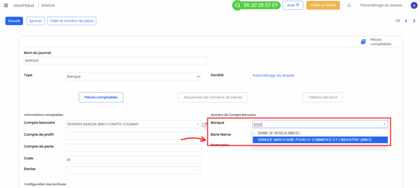The image size is (420, 188).
Task: Click the Nom du journal input field
Action: click(115, 61)
